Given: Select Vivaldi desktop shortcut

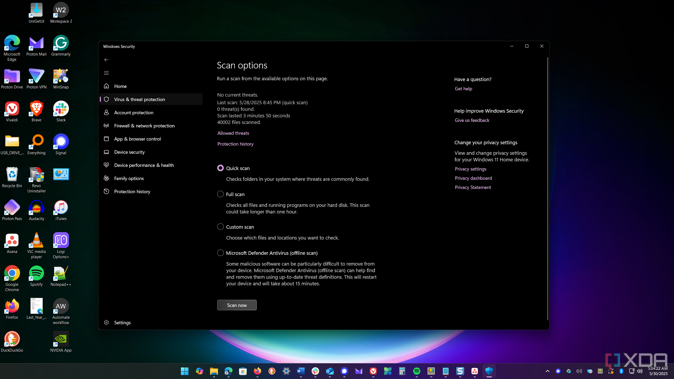Looking at the screenshot, I should point(12,111).
